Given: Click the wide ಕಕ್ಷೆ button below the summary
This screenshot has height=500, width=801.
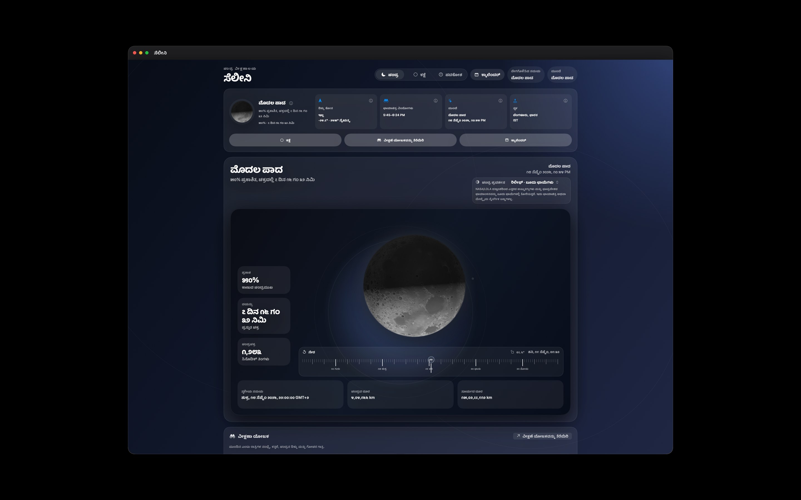Looking at the screenshot, I should click(285, 140).
